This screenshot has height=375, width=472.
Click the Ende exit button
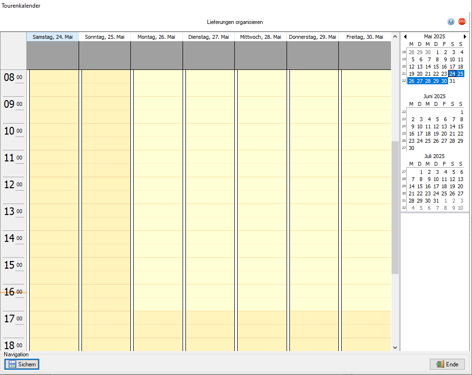pos(447,364)
